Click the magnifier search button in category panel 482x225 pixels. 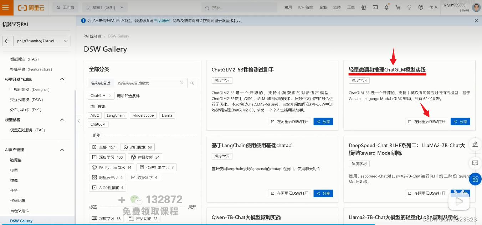[x=192, y=83]
